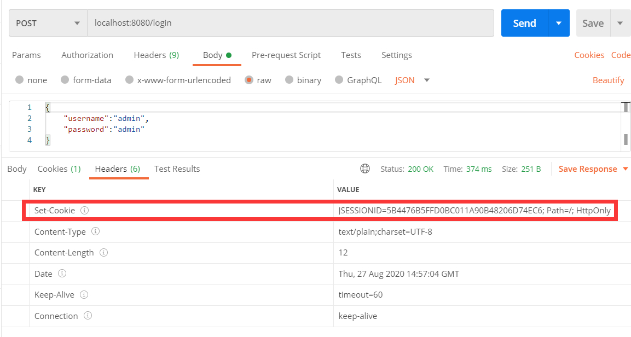Select the binary body option

tap(289, 80)
